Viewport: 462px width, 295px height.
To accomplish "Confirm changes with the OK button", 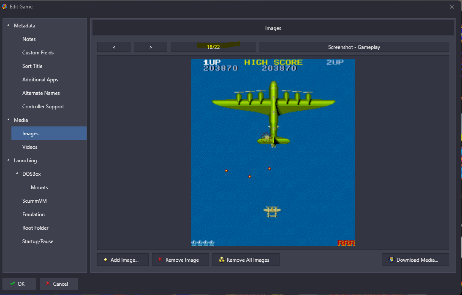I will [x=19, y=284].
